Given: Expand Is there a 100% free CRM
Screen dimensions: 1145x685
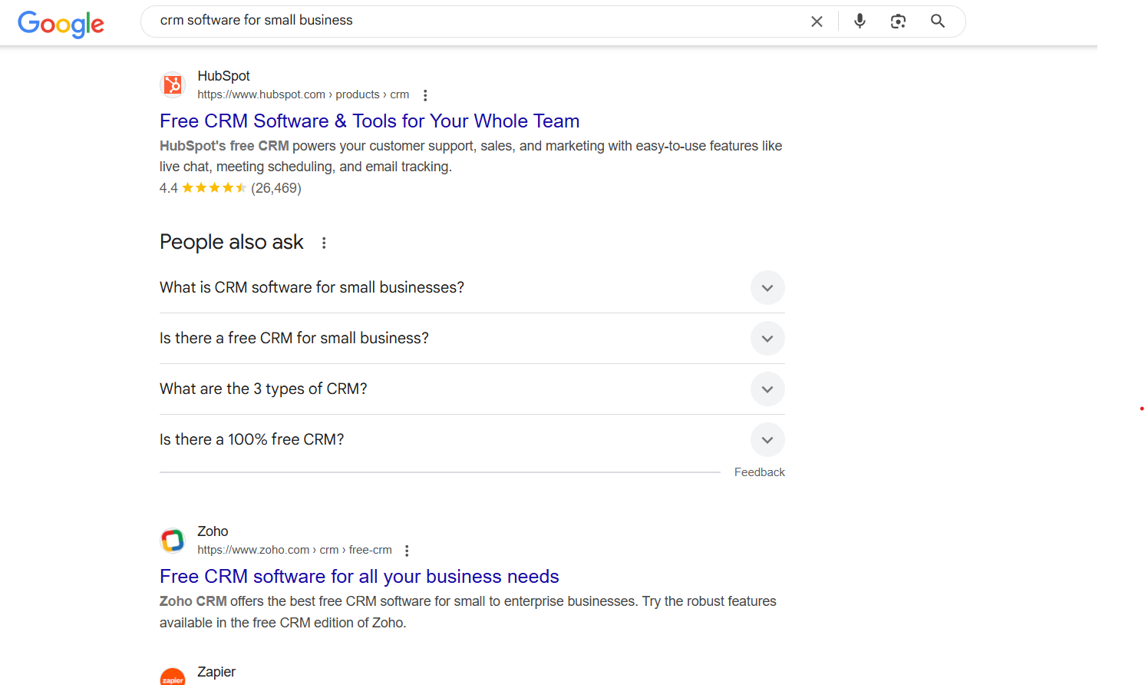Looking at the screenshot, I should pos(472,440).
